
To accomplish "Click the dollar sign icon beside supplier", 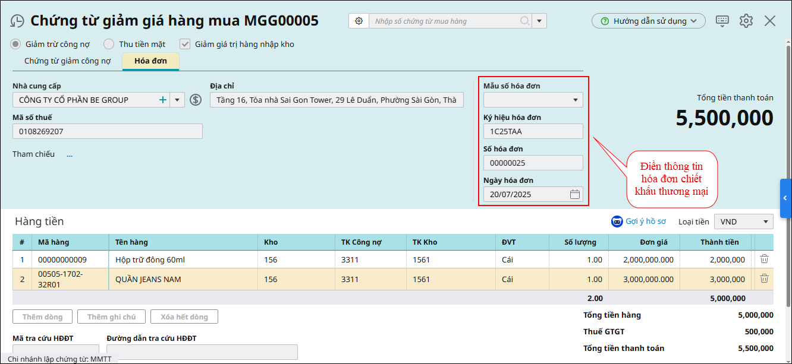I will pyautogui.click(x=196, y=100).
